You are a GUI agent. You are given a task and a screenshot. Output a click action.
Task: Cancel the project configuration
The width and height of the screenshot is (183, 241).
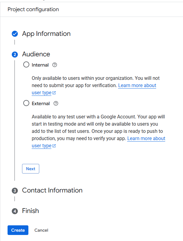click(41, 230)
